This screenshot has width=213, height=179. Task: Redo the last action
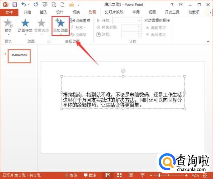point(36,5)
